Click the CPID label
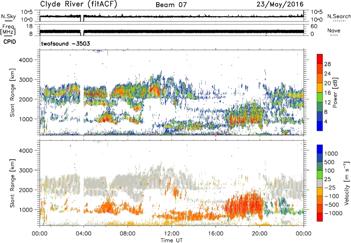 click(x=10, y=42)
